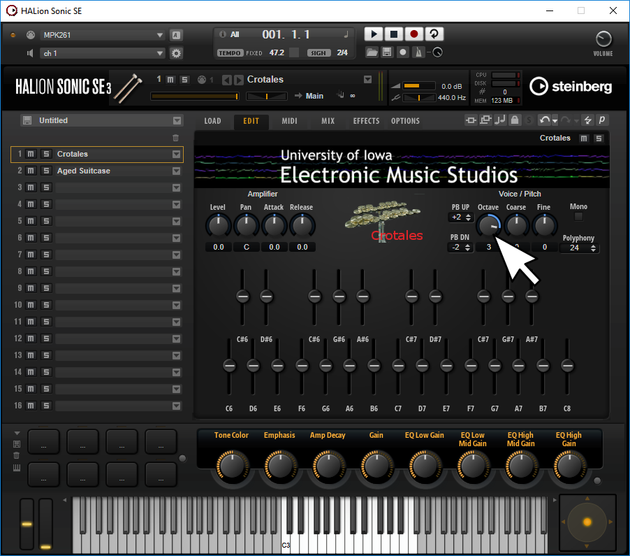
Task: Open the Aged Suitcase slot dropdown arrow
Action: 176,171
